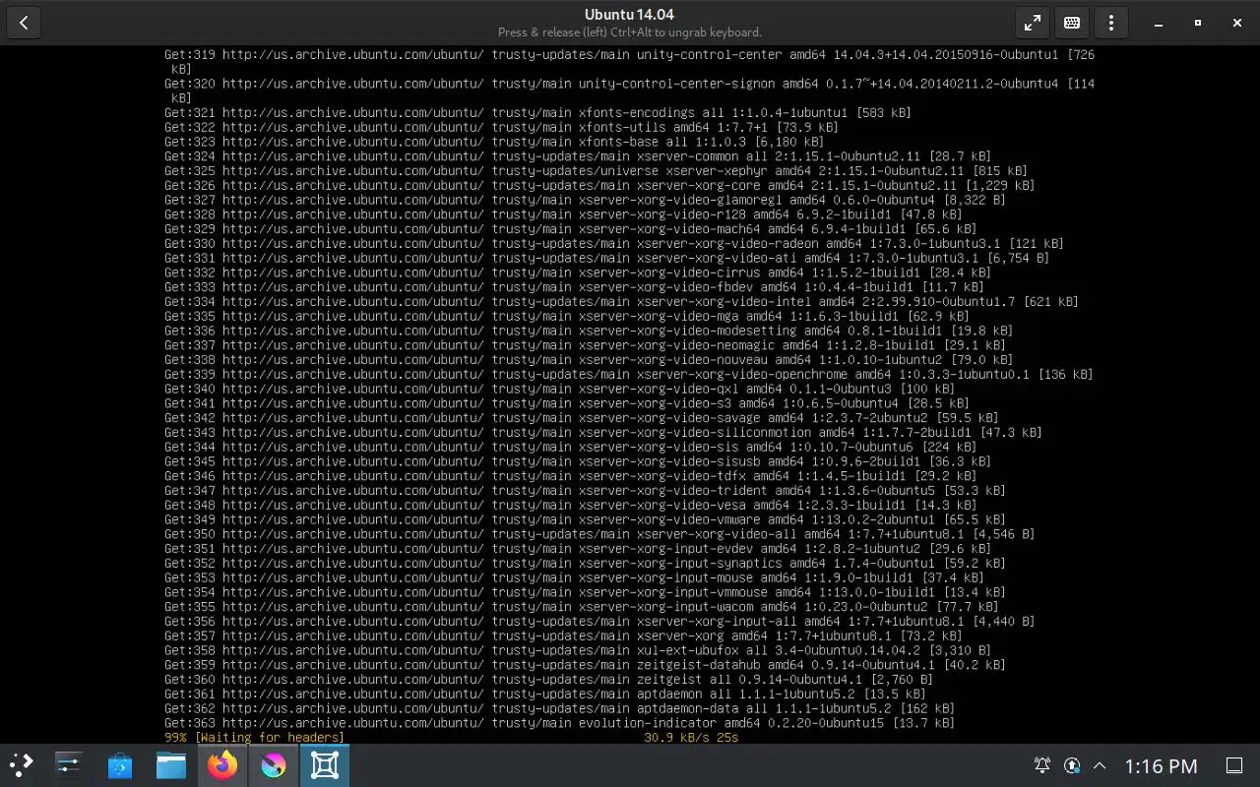This screenshot has height=787, width=1260.
Task: Click the line Get:352 xserver-xorg-input-synaptics
Action: [x=585, y=564]
